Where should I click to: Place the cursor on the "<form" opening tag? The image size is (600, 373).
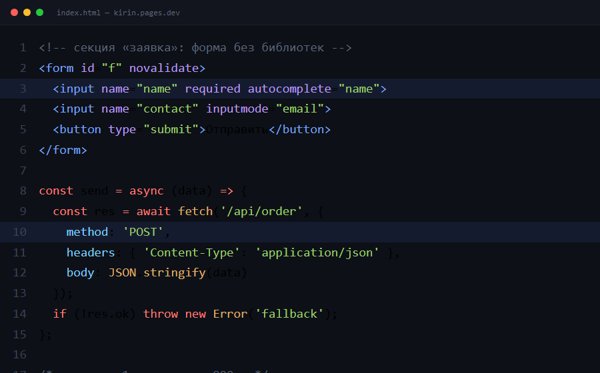tap(56, 68)
